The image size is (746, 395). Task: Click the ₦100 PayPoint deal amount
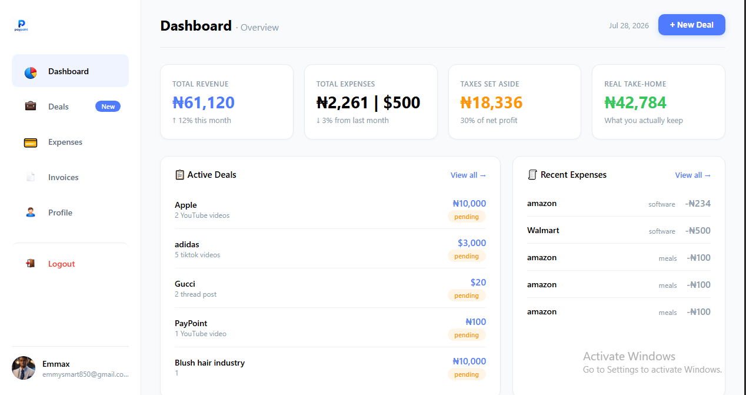pyautogui.click(x=476, y=321)
